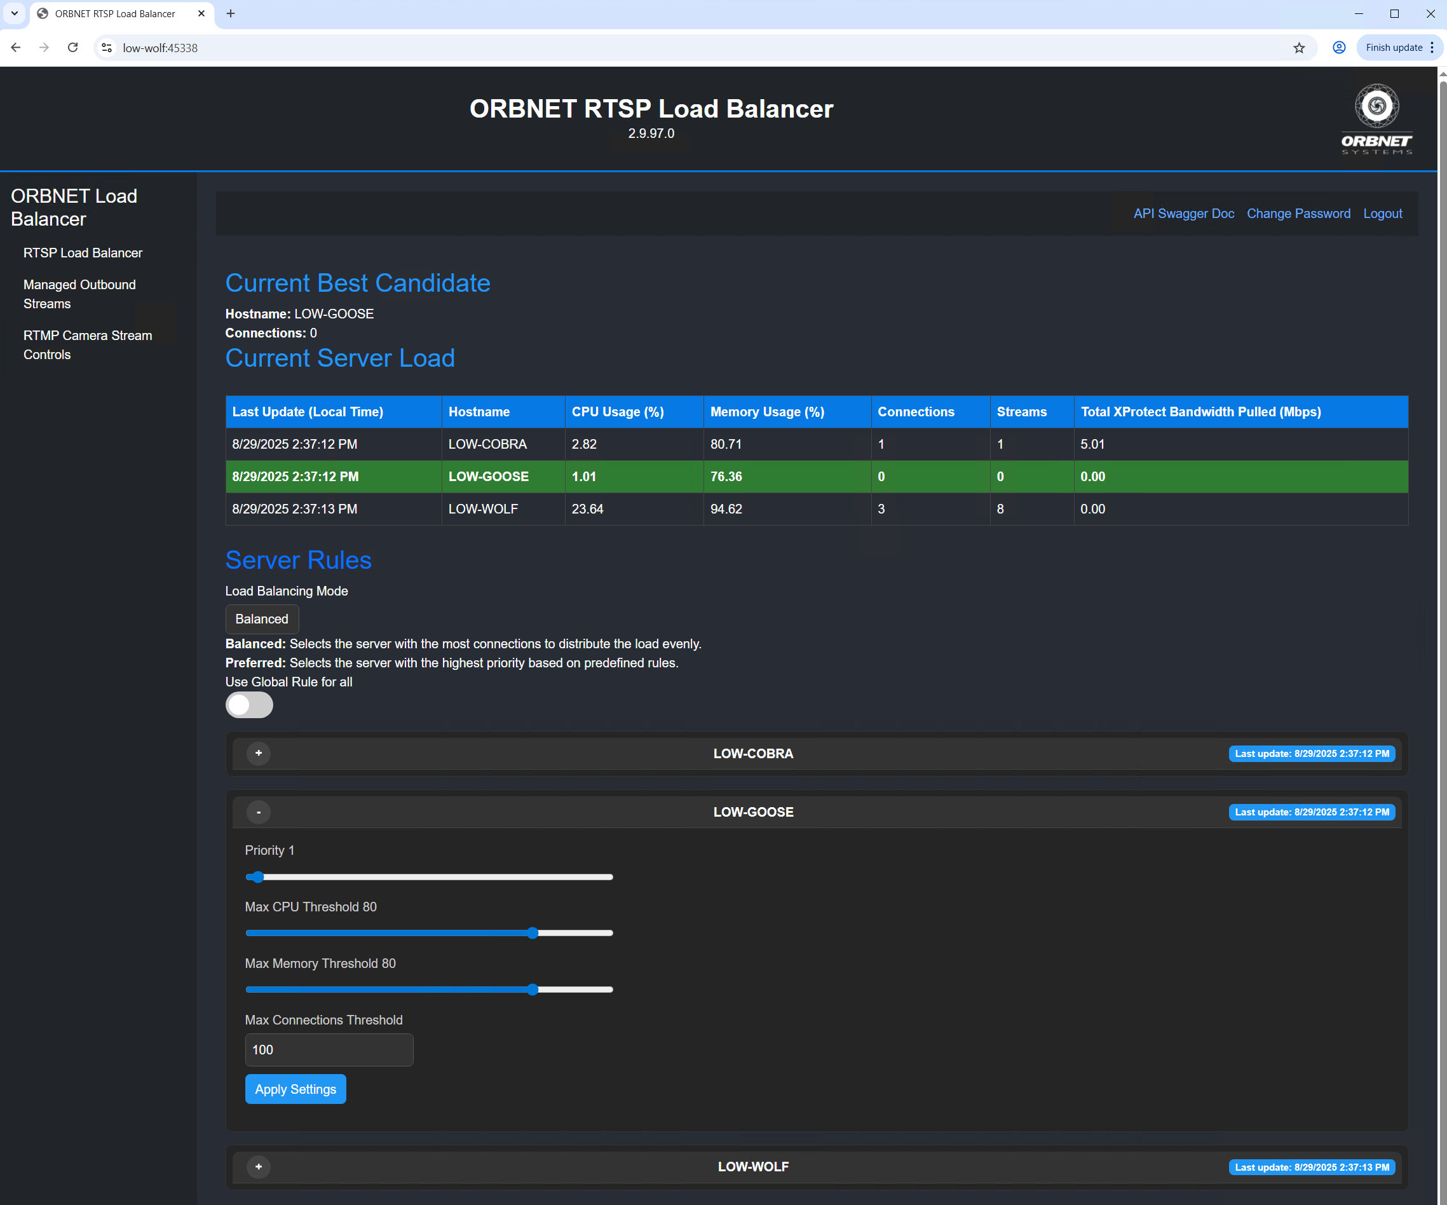Viewport: 1447px width, 1205px height.
Task: Click the Apply Settings button
Action: point(296,1089)
